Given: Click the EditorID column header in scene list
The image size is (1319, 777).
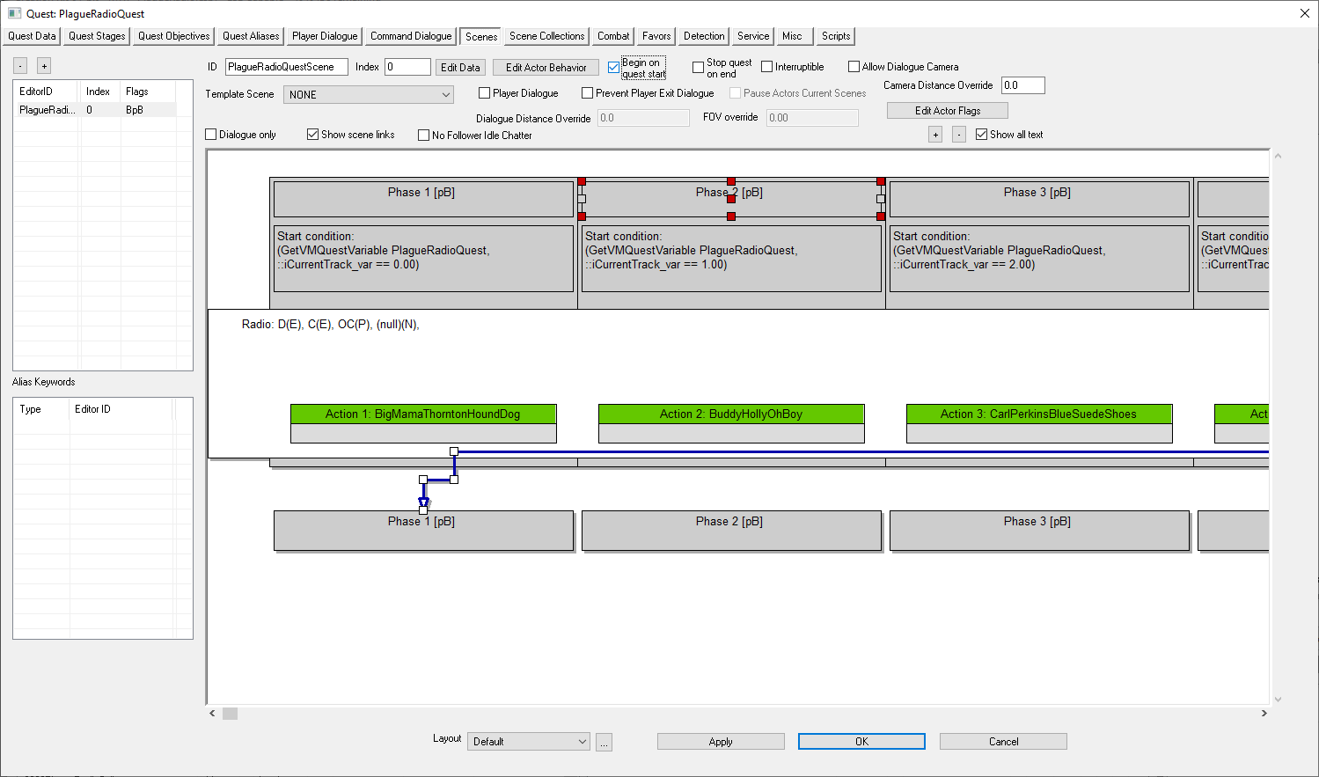Looking at the screenshot, I should [x=47, y=92].
